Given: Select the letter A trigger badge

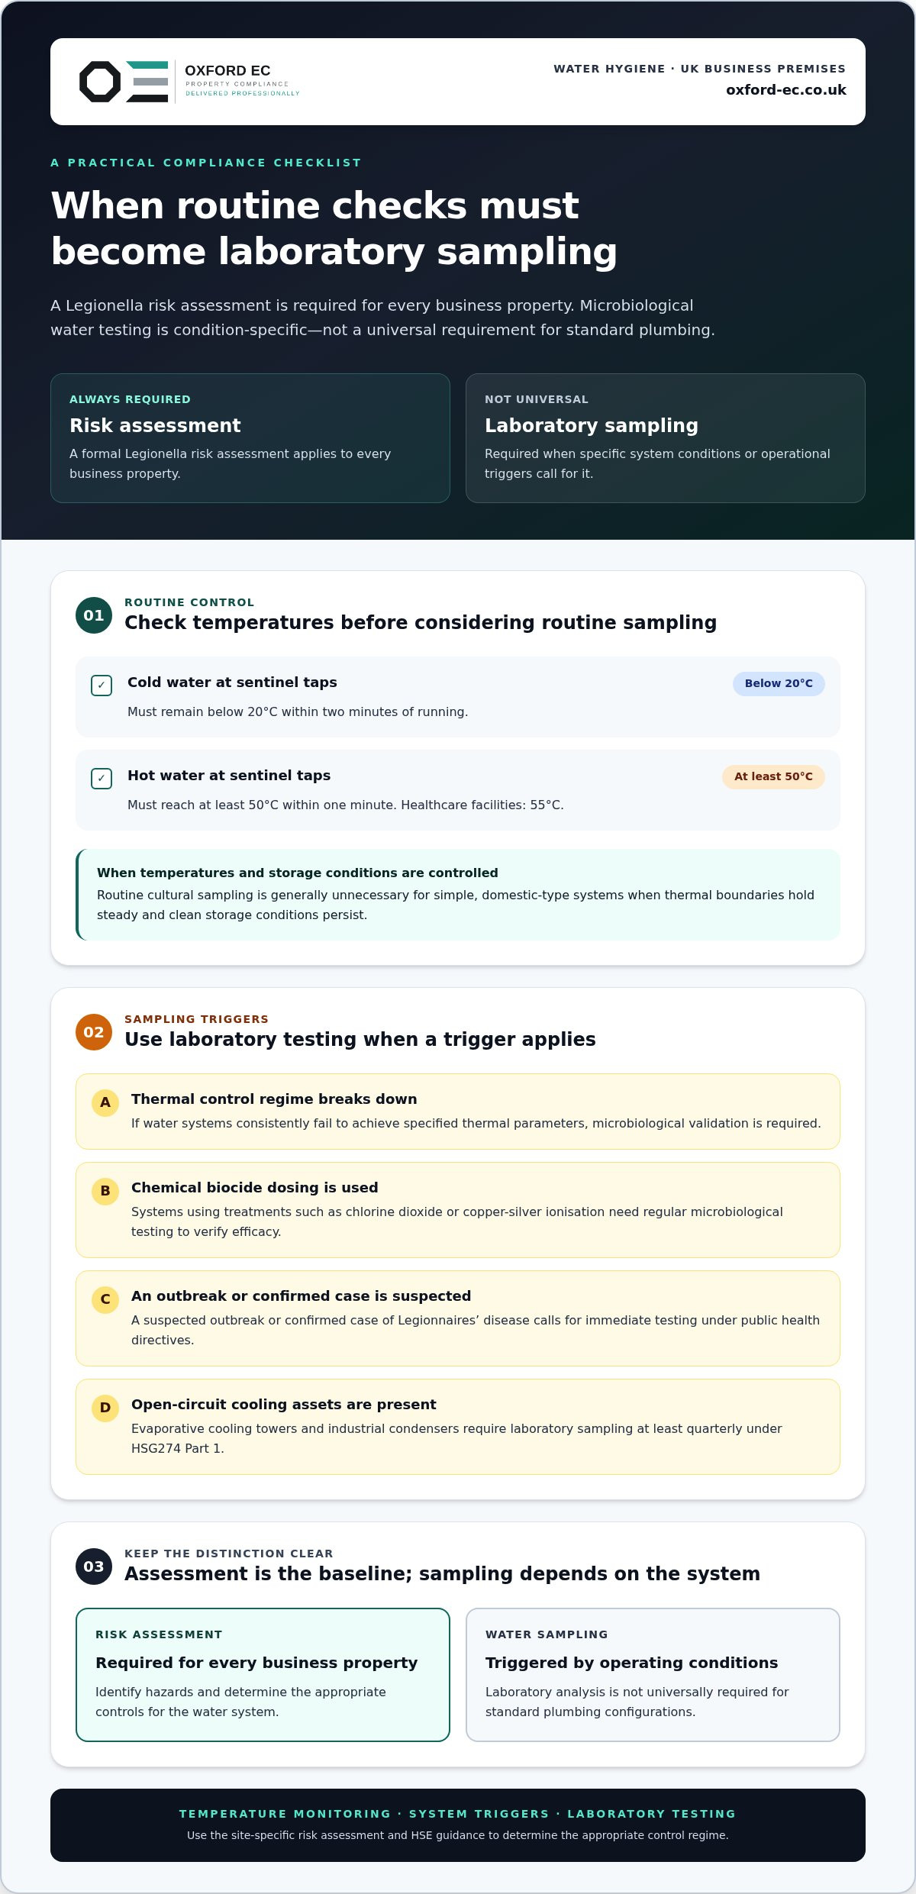Looking at the screenshot, I should coord(105,1102).
